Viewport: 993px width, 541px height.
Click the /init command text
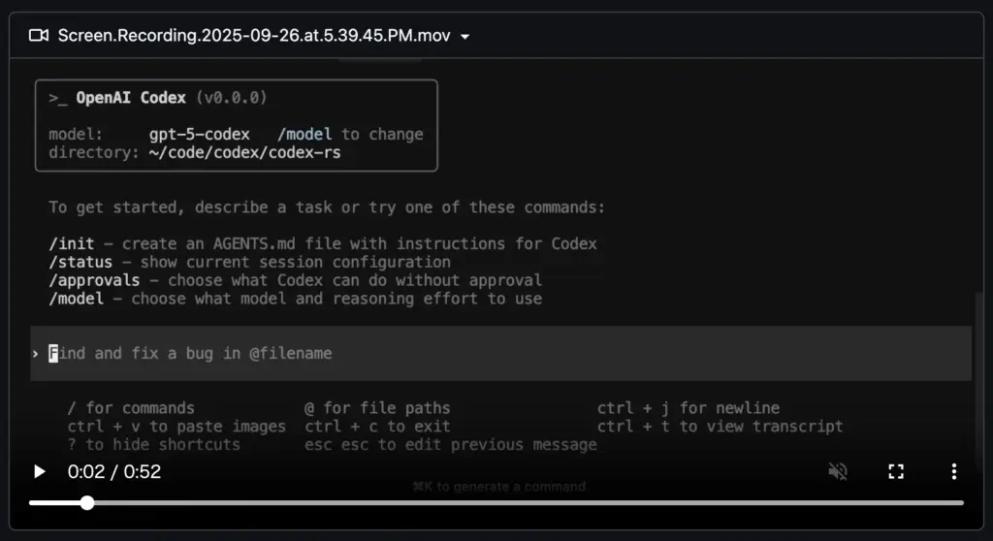pyautogui.click(x=71, y=243)
